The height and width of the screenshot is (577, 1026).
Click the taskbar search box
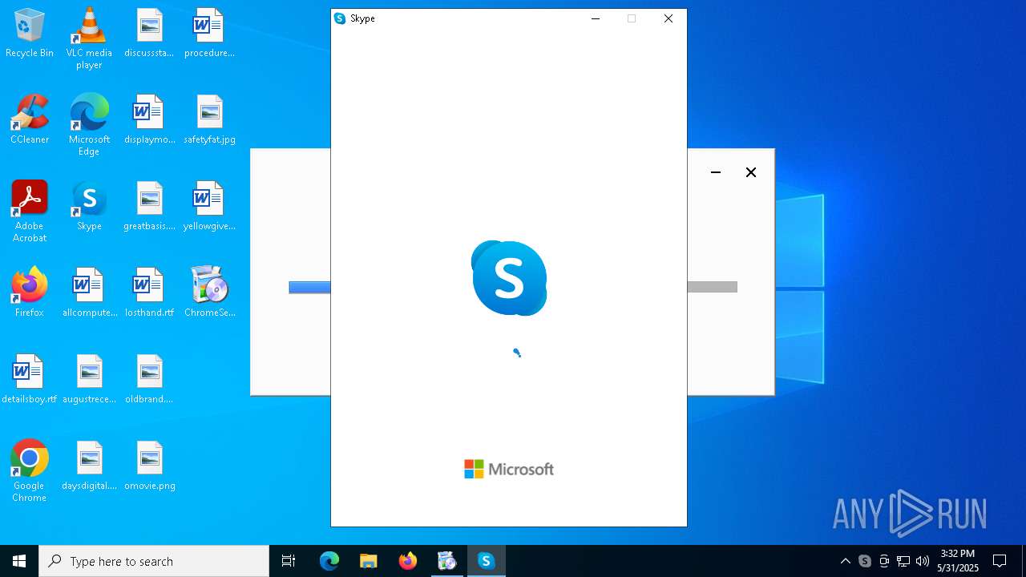tap(154, 561)
